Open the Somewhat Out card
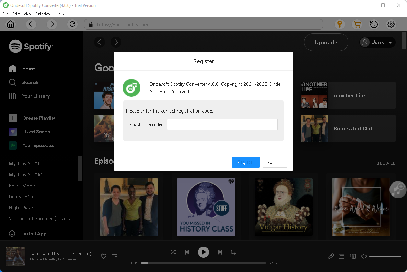This screenshot has height=272, width=407. (348, 128)
